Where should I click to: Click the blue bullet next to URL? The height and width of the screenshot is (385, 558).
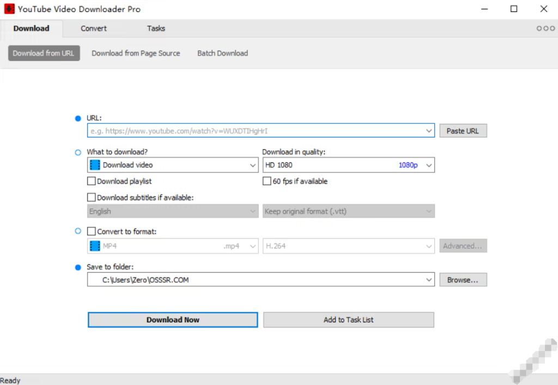pos(78,118)
